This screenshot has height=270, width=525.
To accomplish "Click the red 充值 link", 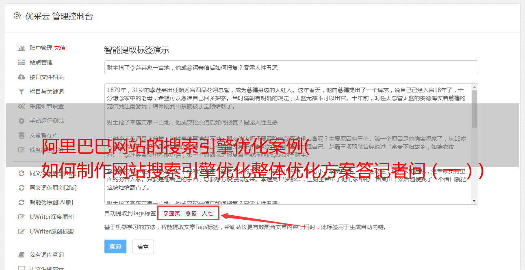I will pos(60,48).
